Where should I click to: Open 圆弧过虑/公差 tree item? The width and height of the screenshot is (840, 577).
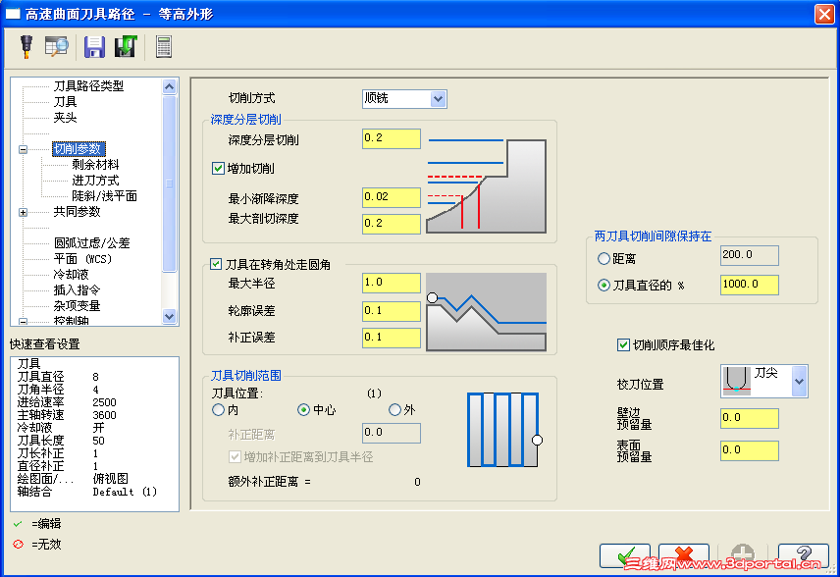click(x=91, y=243)
